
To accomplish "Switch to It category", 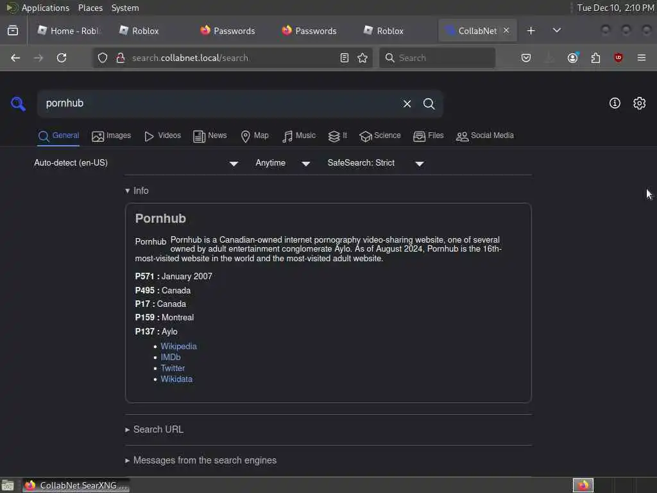I will [x=337, y=136].
